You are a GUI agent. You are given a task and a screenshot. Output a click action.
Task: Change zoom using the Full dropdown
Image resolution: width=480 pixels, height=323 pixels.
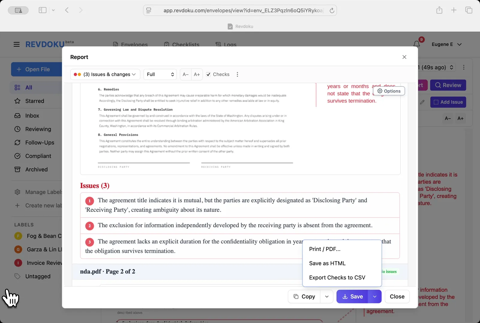[160, 74]
